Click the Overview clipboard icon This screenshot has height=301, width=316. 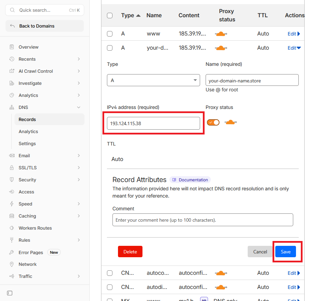(12, 47)
